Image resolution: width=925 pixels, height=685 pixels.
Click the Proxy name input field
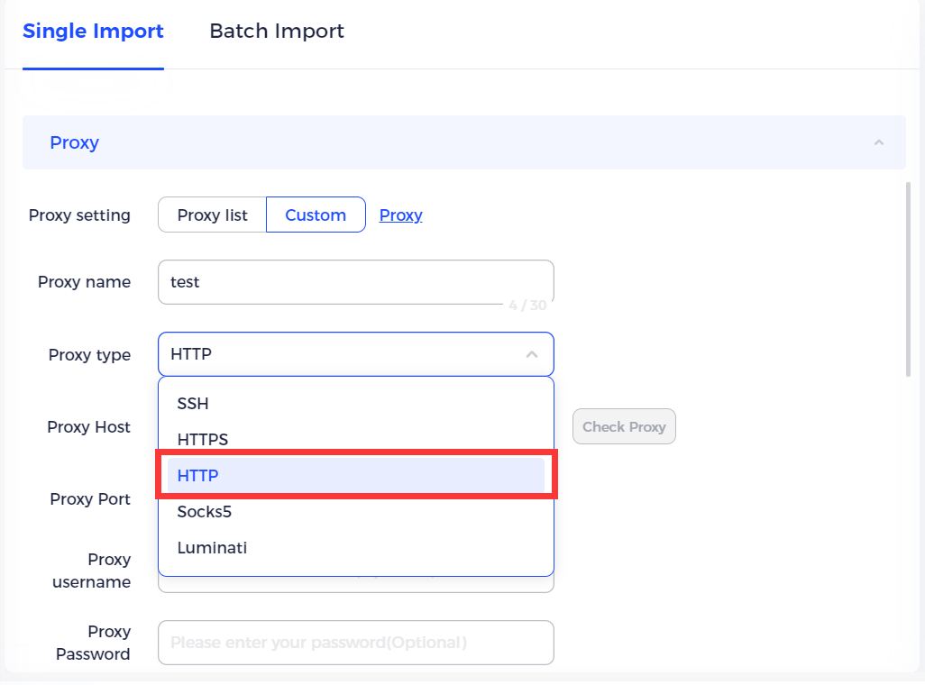[356, 282]
